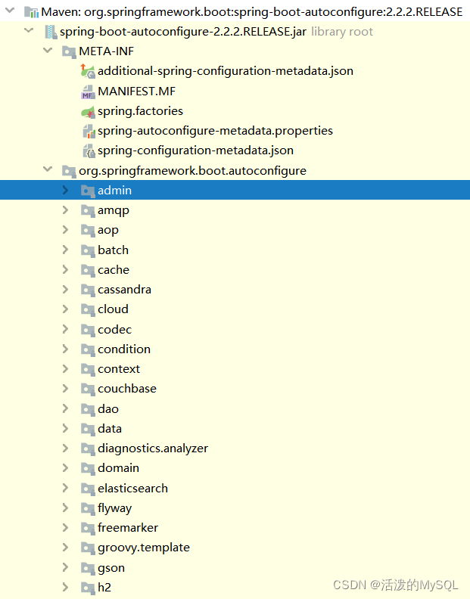Image resolution: width=470 pixels, height=599 pixels.
Task: Click the couchbase package folder icon
Action: coord(88,390)
